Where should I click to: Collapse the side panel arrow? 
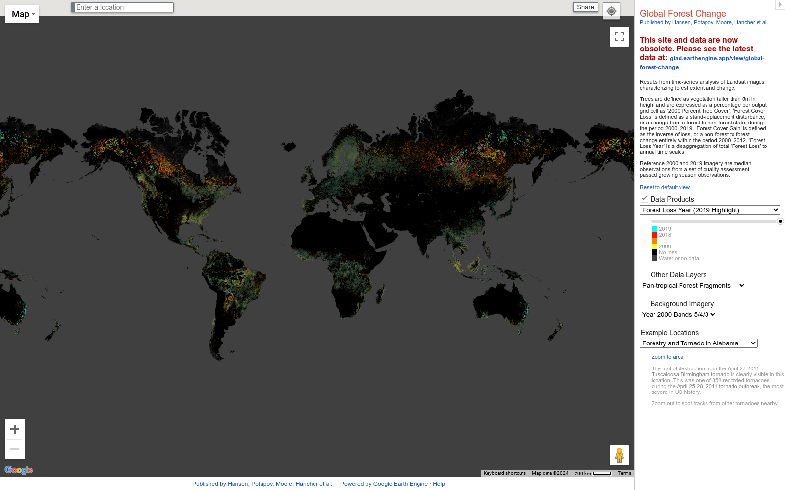coord(780,4)
